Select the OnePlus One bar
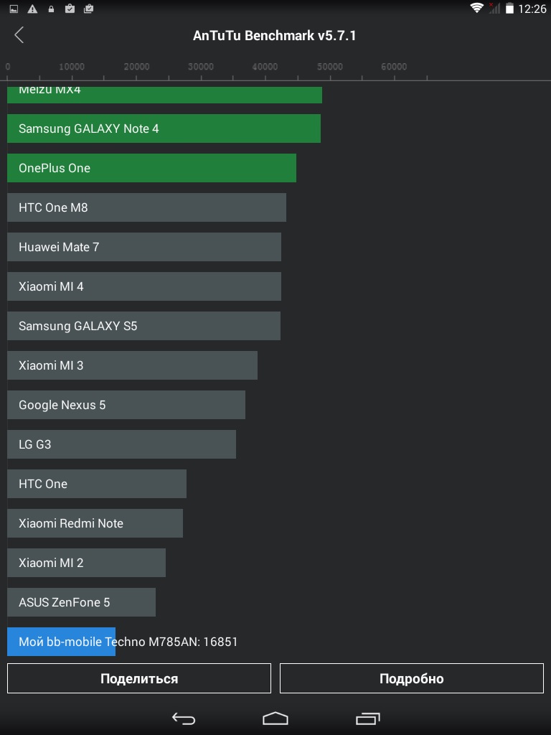The width and height of the screenshot is (551, 735). coord(152,168)
